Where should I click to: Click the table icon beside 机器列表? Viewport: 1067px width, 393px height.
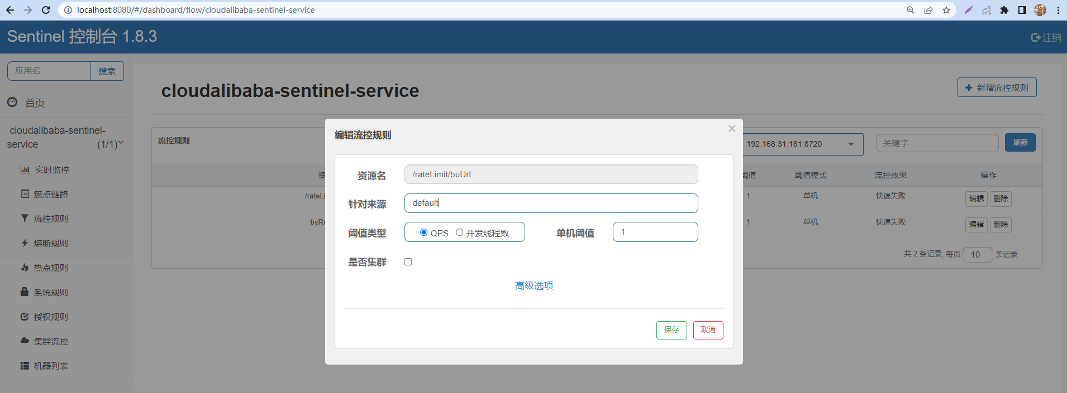point(25,366)
